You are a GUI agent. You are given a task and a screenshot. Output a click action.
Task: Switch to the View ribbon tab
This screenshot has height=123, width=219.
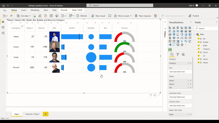click(x=46, y=10)
